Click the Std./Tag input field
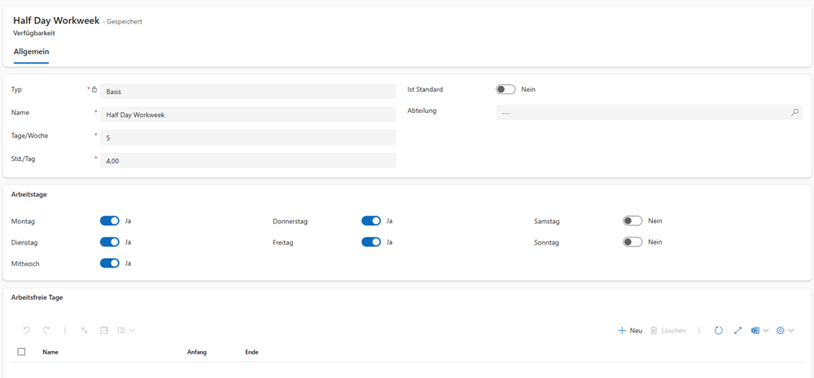Viewport: 814px width, 378px height. 247,161
